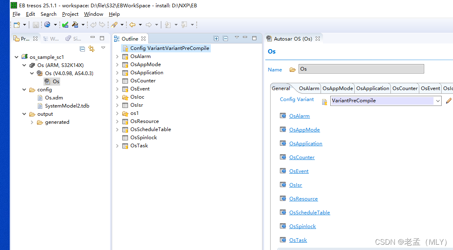
Task: Click the gear refresh configuration icon
Action: tap(48, 25)
